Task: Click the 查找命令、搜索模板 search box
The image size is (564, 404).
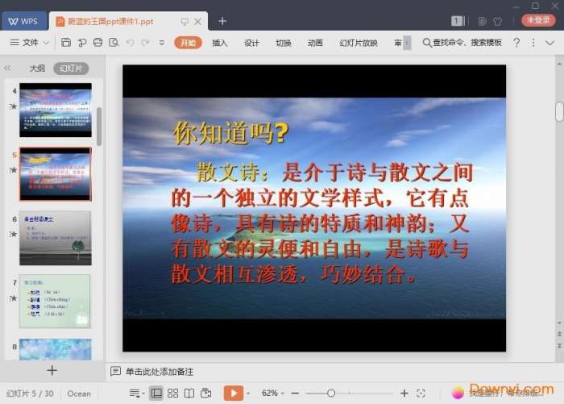Action: point(462,43)
